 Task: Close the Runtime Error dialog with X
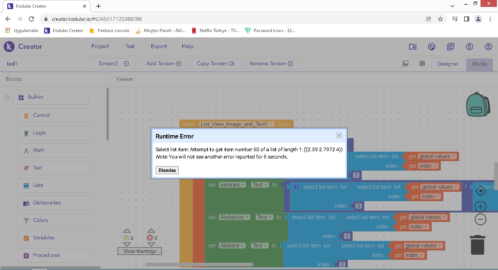[339, 136]
